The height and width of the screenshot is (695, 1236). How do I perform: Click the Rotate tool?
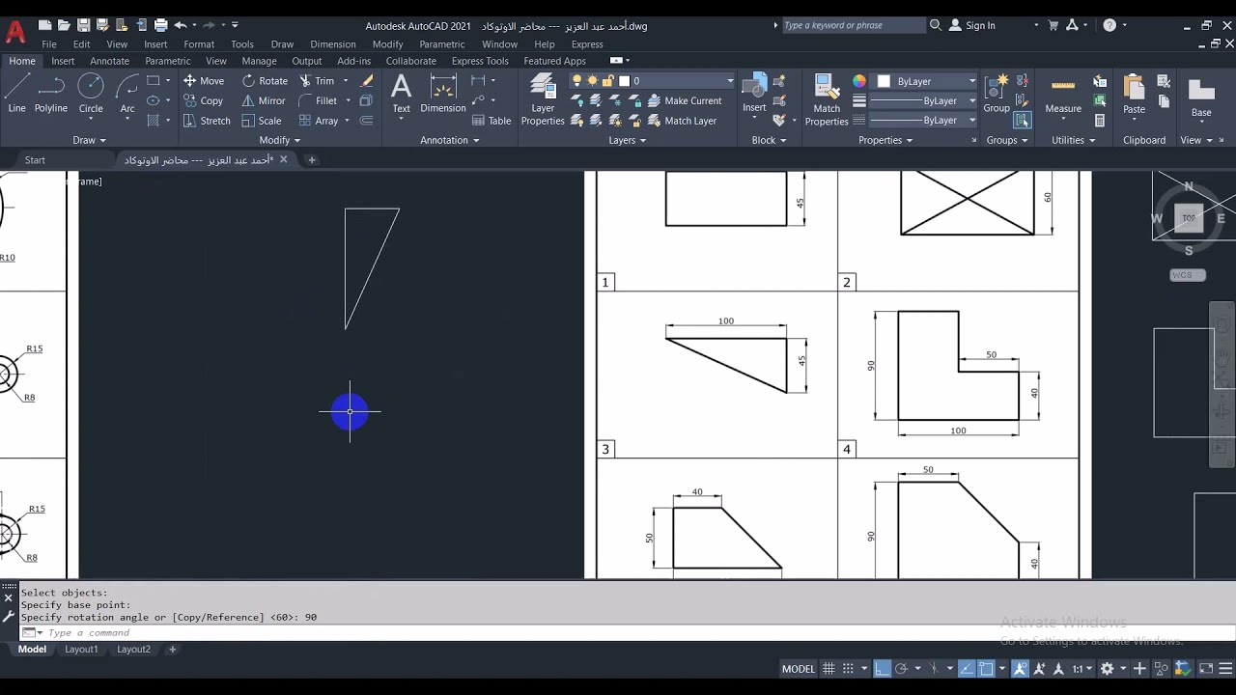[x=265, y=81]
